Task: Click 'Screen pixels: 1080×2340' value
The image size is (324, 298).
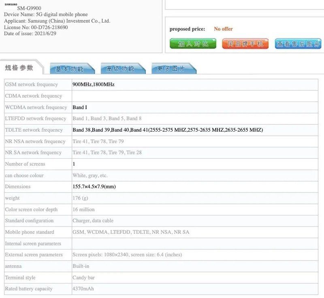Action: 127,255
